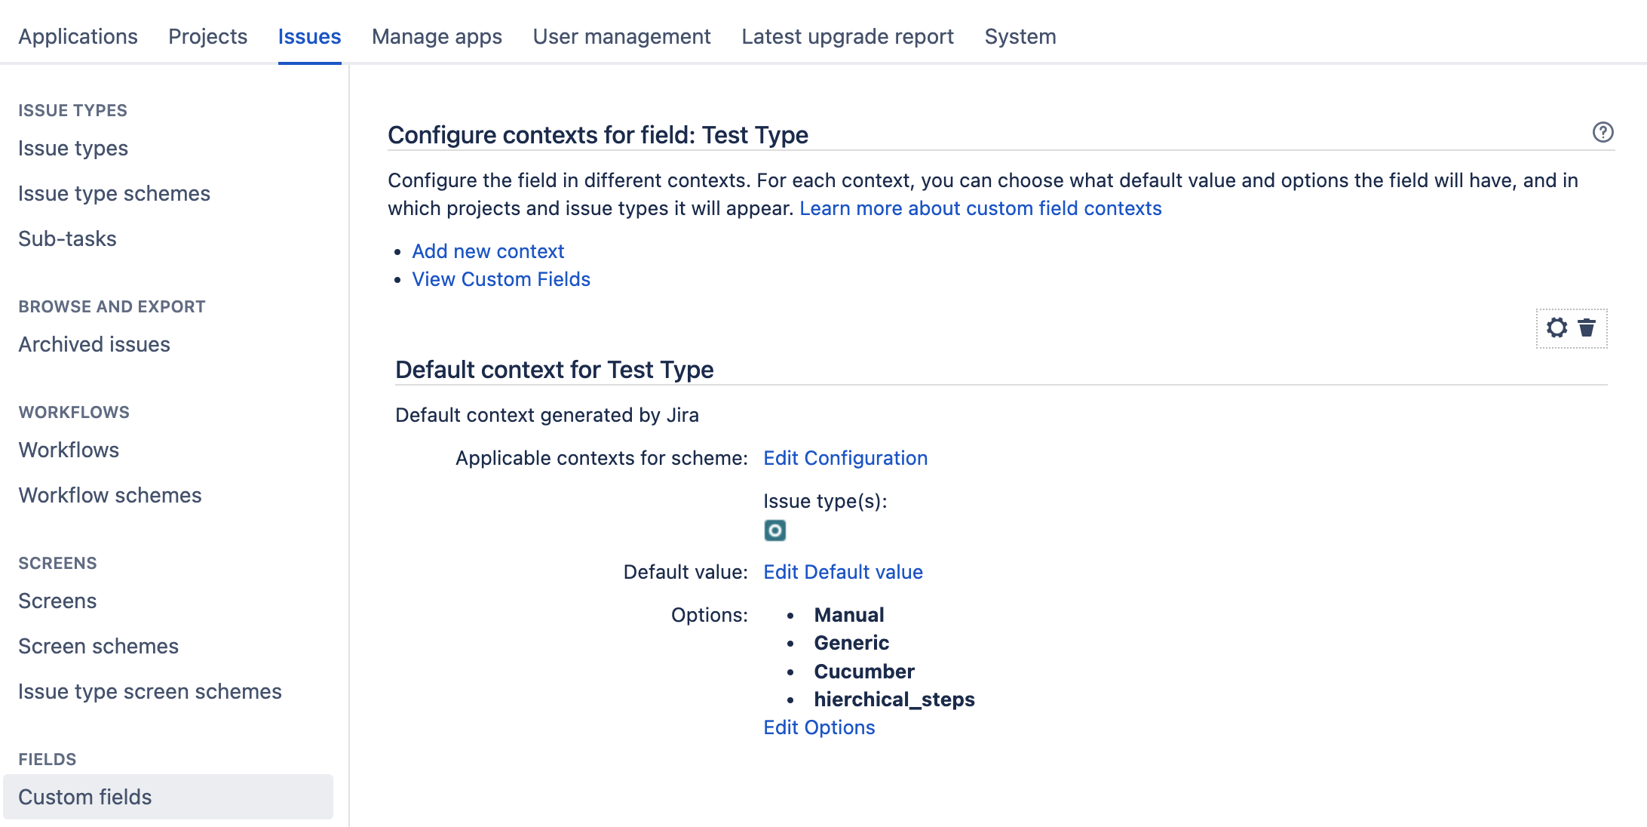View the Latest upgrade report tab

point(848,36)
